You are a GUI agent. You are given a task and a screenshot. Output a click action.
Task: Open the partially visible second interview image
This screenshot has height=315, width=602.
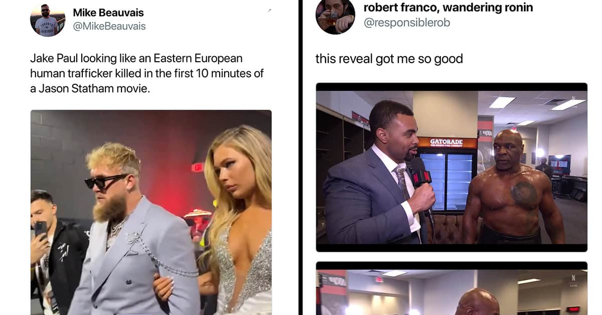tap(452, 288)
